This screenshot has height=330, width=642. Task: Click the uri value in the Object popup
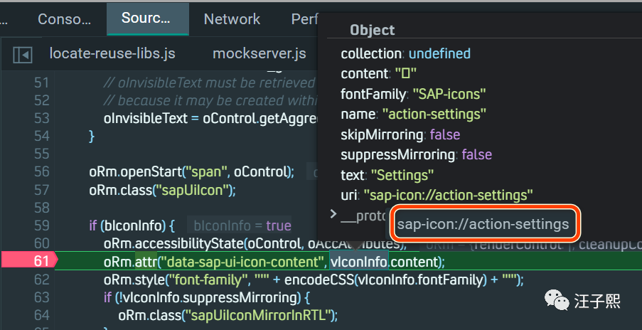pyautogui.click(x=448, y=195)
